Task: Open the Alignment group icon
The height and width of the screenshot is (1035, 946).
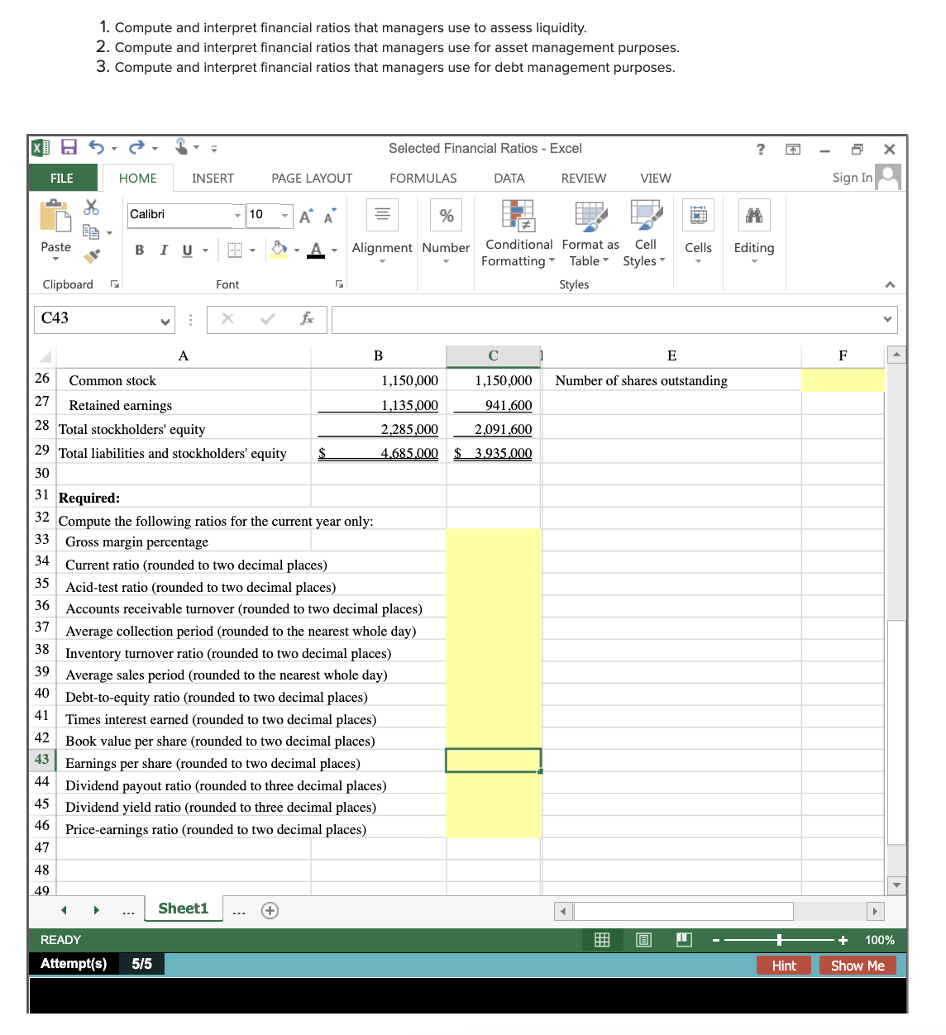Action: pos(382,215)
